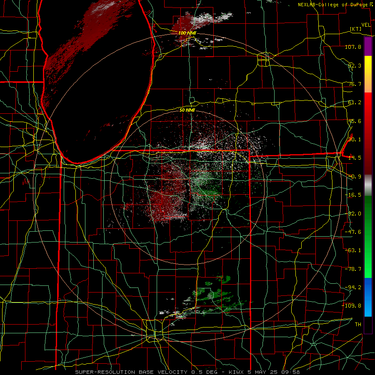Click the -109.8 velocity scale value
Viewport: 375px width, 375px height.
(x=352, y=306)
